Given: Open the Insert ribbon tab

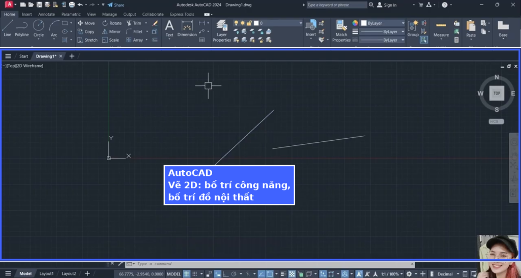Looking at the screenshot, I should click(x=26, y=14).
